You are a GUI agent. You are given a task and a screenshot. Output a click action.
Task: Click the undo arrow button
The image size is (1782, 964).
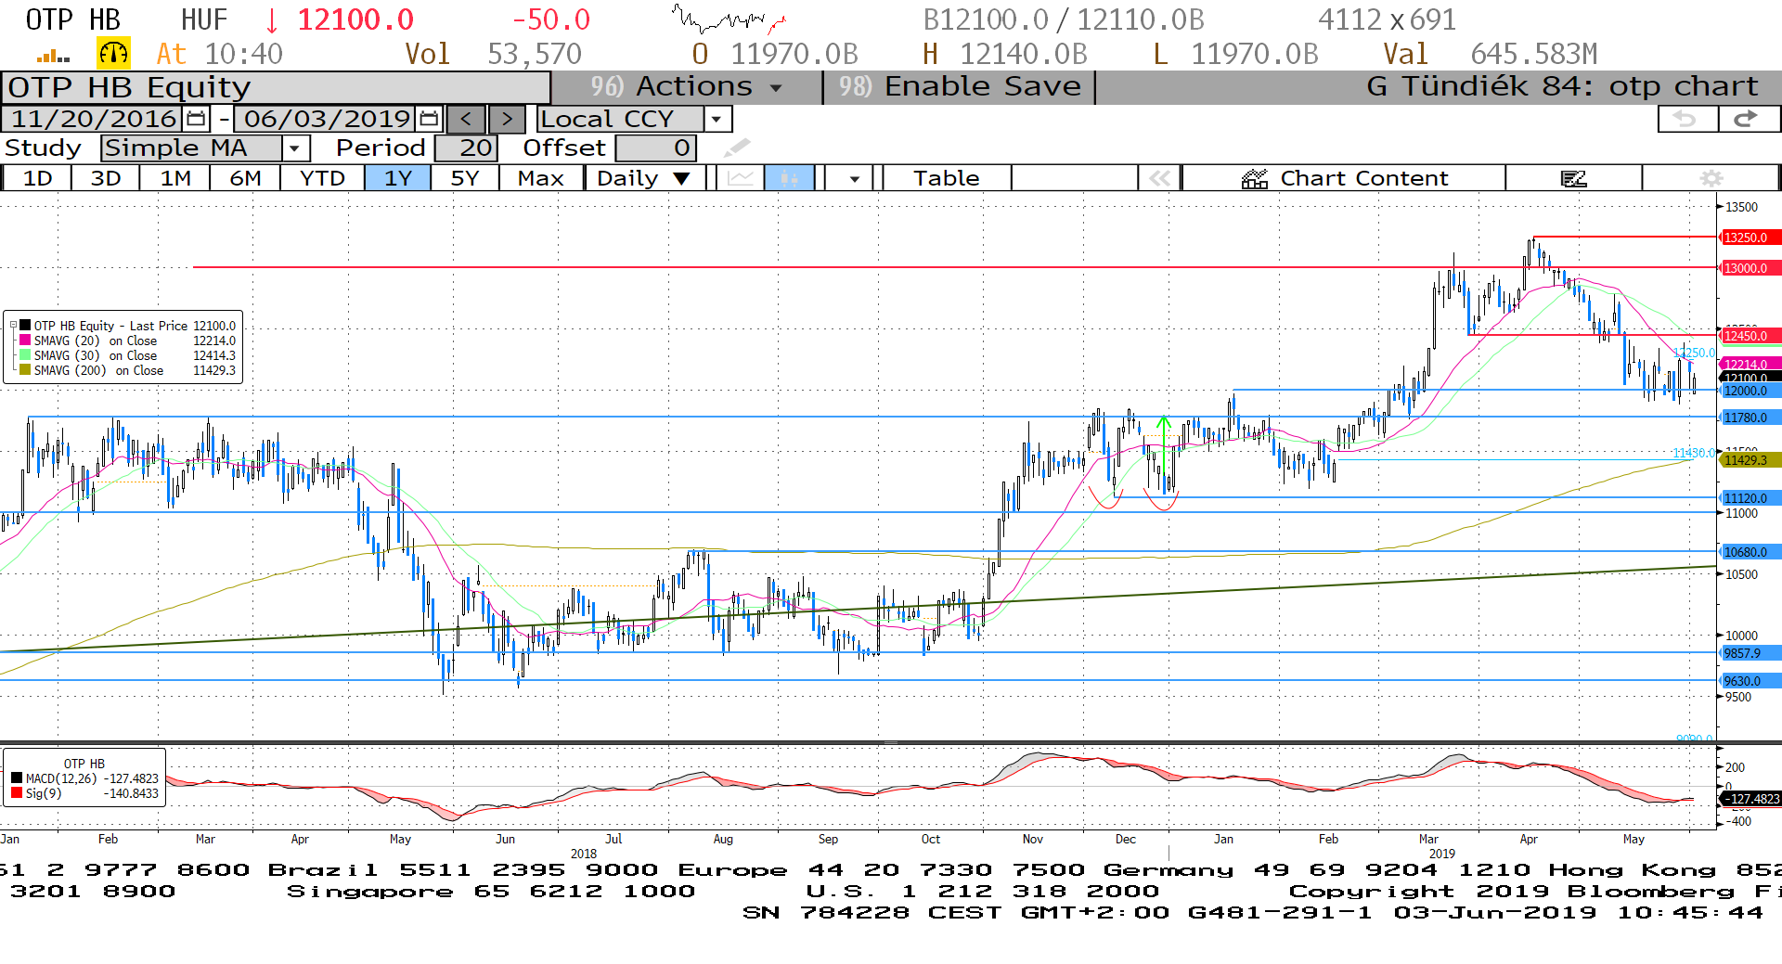pyautogui.click(x=1686, y=119)
